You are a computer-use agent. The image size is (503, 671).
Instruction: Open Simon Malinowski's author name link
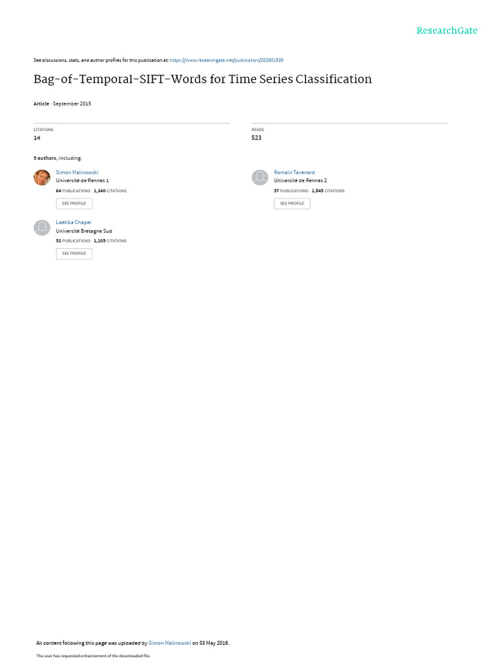point(77,172)
